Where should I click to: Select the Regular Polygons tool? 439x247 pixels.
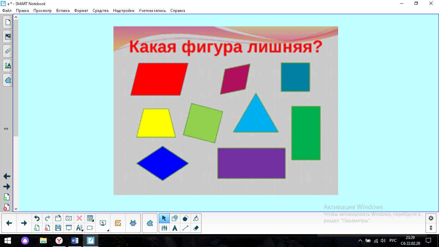[185, 218]
